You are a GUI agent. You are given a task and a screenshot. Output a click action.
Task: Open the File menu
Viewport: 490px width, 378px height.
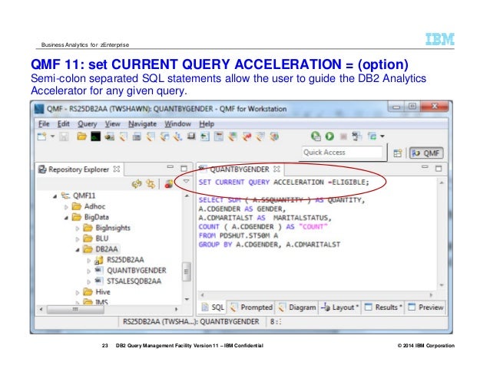44,123
